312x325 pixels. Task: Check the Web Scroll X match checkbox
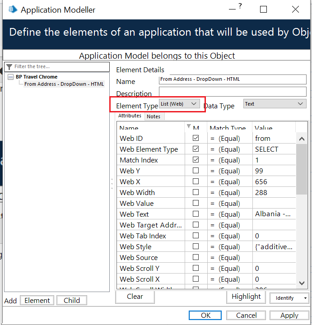(196, 279)
